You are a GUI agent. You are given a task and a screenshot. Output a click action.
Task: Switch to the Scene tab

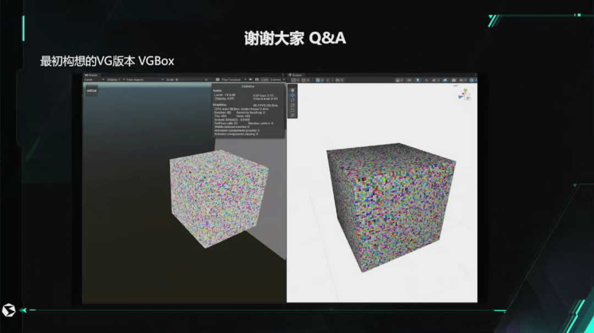(296, 75)
